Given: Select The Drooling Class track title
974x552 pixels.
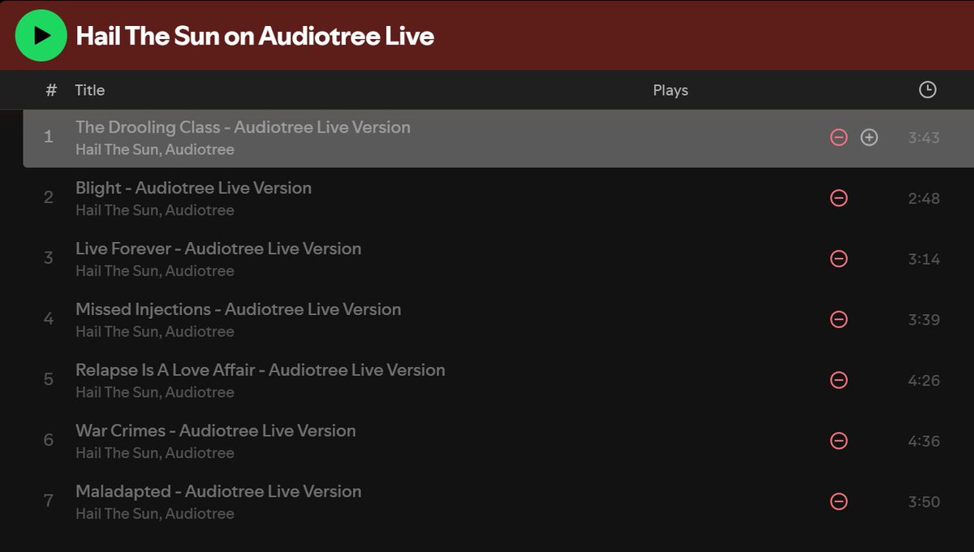Looking at the screenshot, I should (x=243, y=127).
